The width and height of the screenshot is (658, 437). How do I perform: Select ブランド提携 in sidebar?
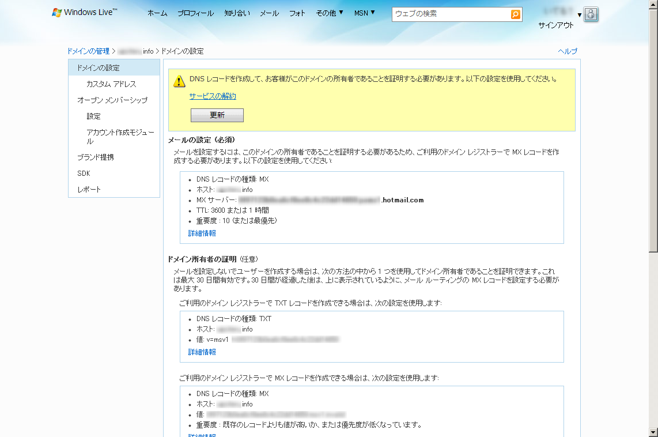pos(96,157)
